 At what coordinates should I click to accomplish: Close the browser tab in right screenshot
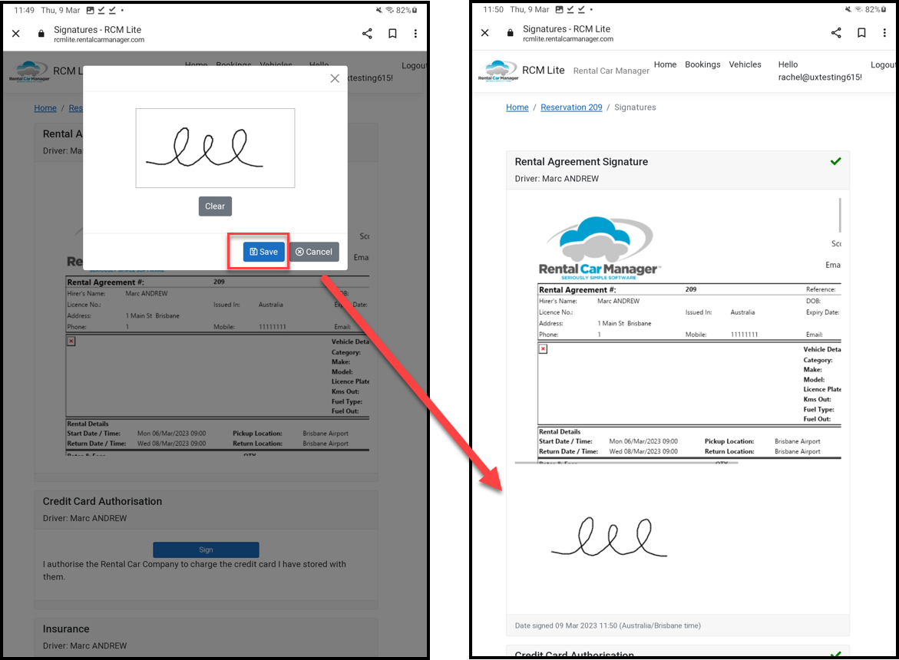(x=485, y=33)
